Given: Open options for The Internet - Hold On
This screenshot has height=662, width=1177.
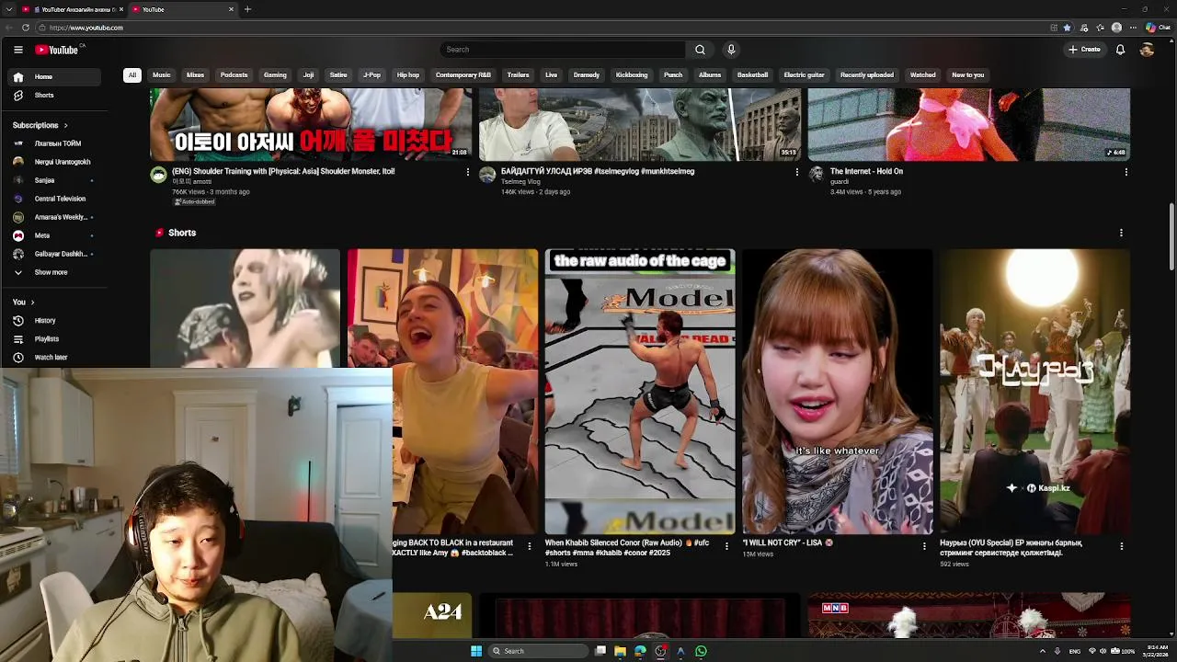Looking at the screenshot, I should point(1126,172).
